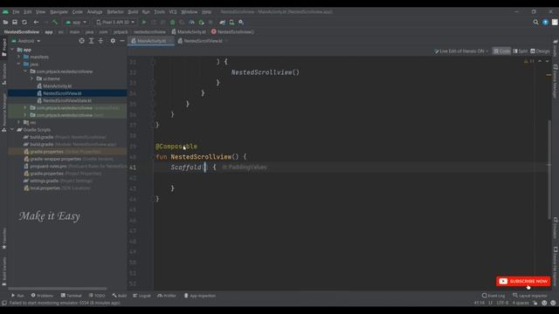
Task: Click the Search Everywhere magnifier icon
Action: coord(535,22)
